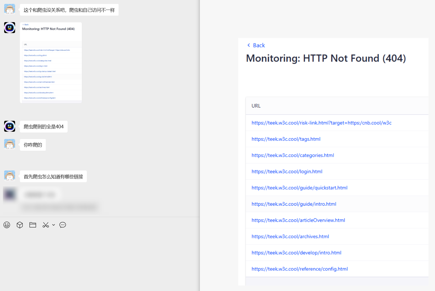Image resolution: width=435 pixels, height=291 pixels.
Task: Click the scissors screenshot icon
Action: point(46,225)
